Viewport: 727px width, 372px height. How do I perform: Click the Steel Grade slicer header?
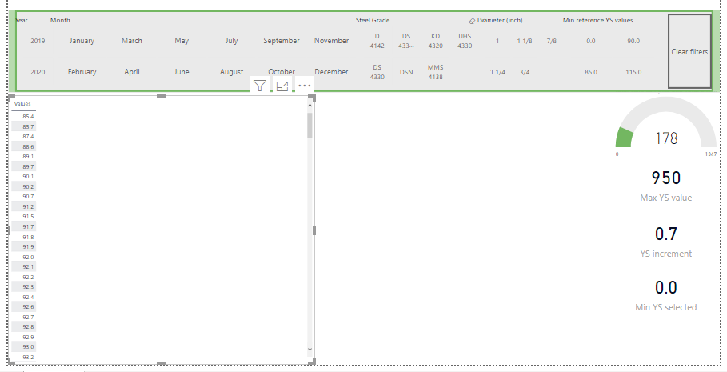[x=373, y=21]
